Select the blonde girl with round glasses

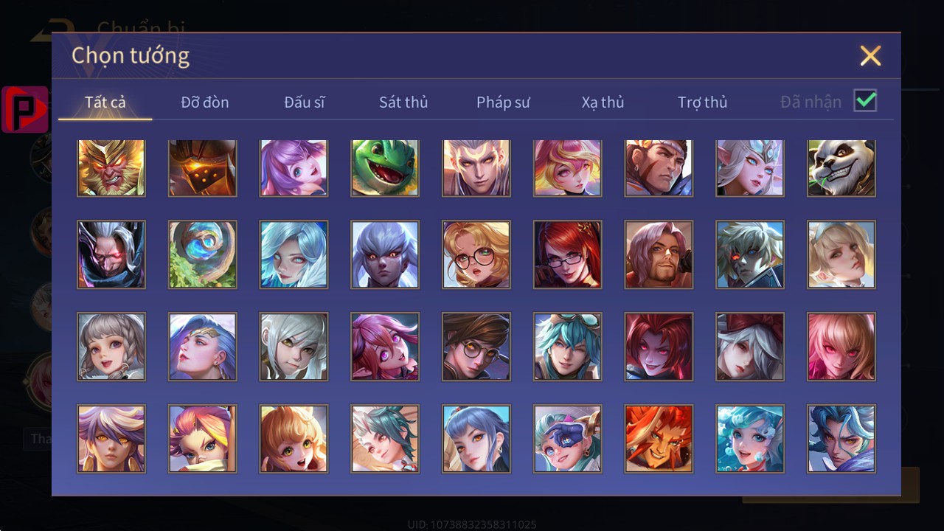(476, 254)
